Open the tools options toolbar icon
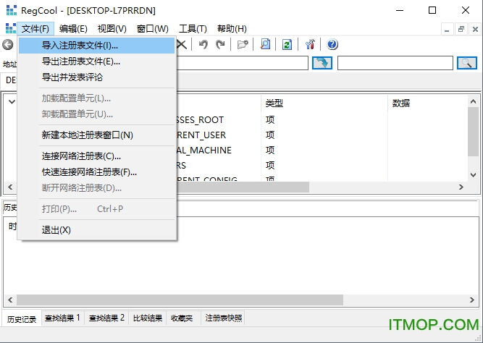 (310, 45)
